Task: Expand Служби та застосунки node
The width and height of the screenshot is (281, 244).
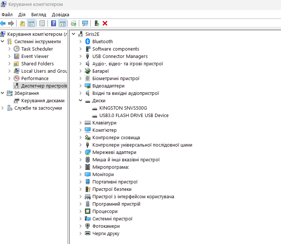Action: (3, 108)
